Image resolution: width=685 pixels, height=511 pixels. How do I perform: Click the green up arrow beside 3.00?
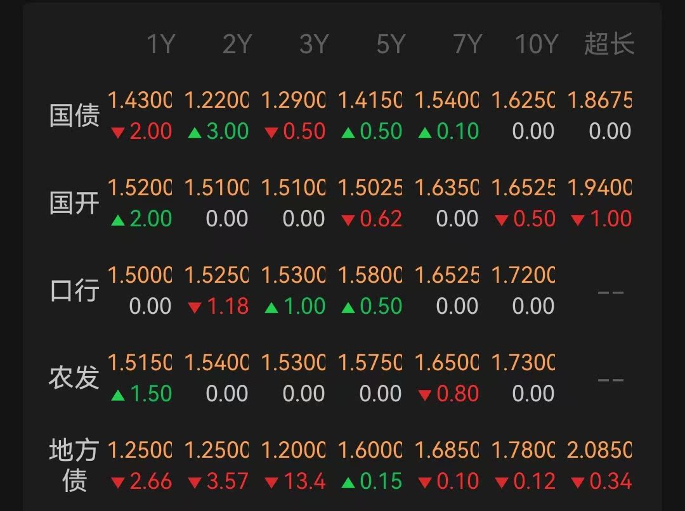(x=195, y=133)
